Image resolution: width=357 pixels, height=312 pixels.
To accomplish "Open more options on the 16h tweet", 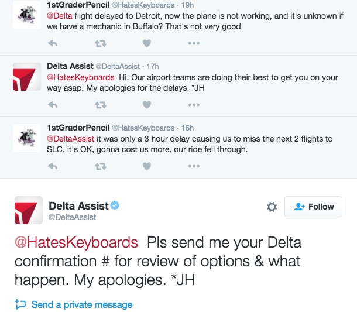I will tap(194, 166).
